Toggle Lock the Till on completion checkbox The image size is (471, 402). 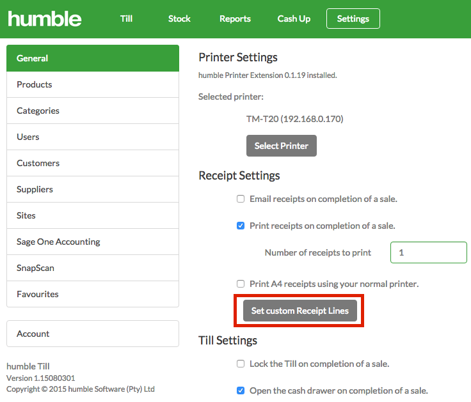pos(241,364)
